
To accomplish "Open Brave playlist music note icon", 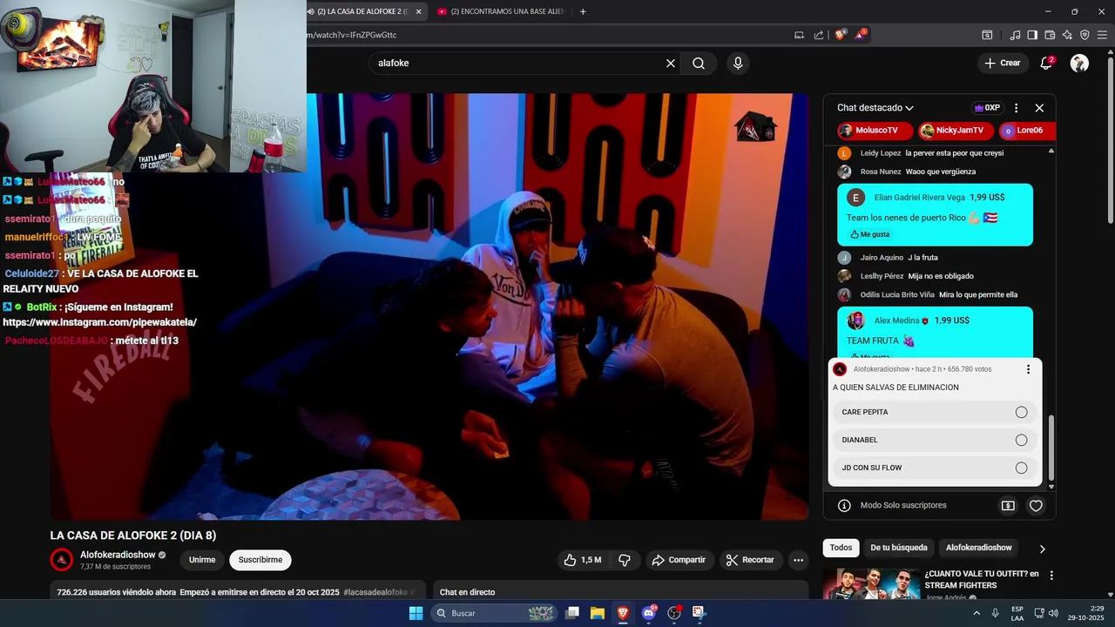I will point(1015,35).
